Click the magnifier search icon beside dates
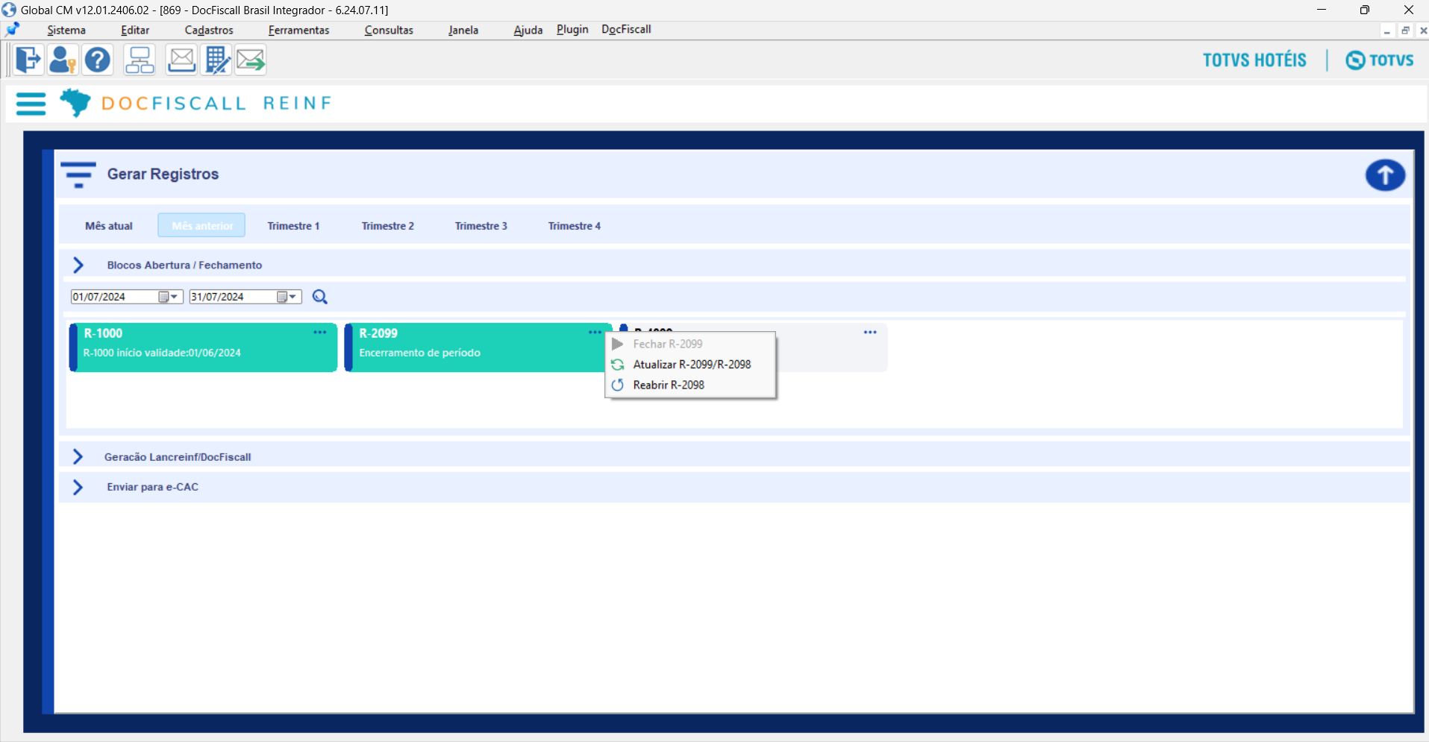Viewport: 1429px width, 742px height. [320, 297]
